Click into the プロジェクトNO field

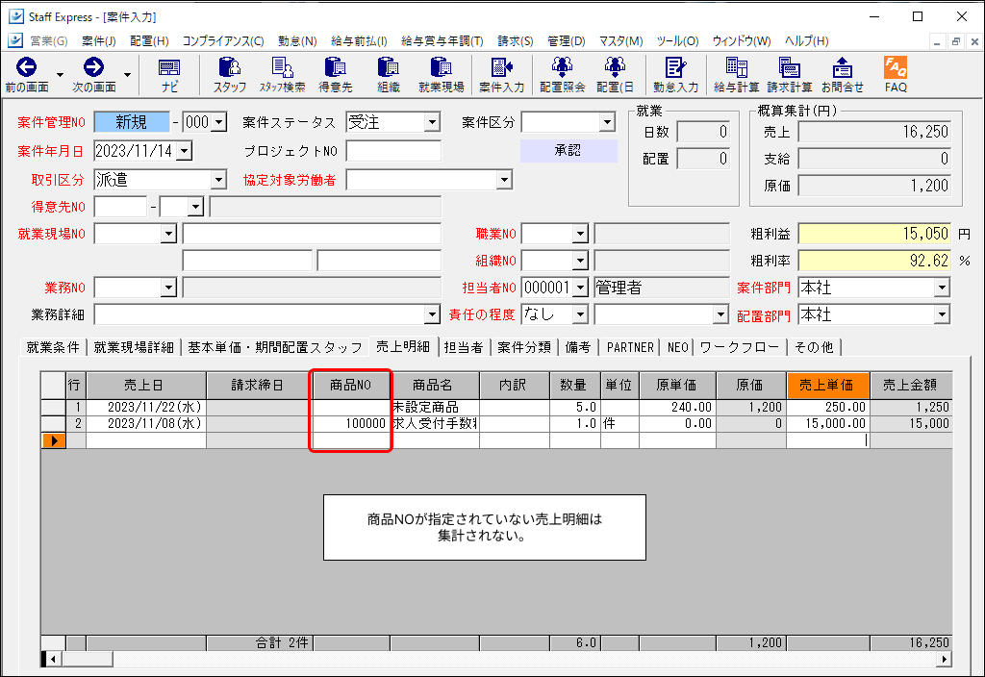393,151
